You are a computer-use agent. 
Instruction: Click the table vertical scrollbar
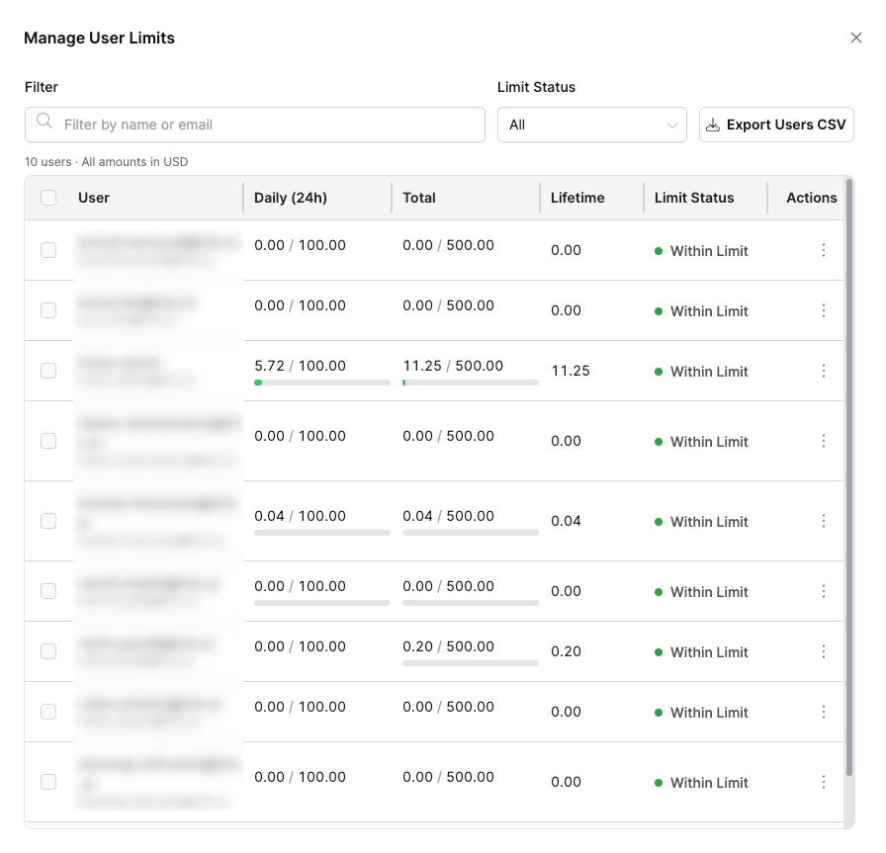(x=848, y=477)
